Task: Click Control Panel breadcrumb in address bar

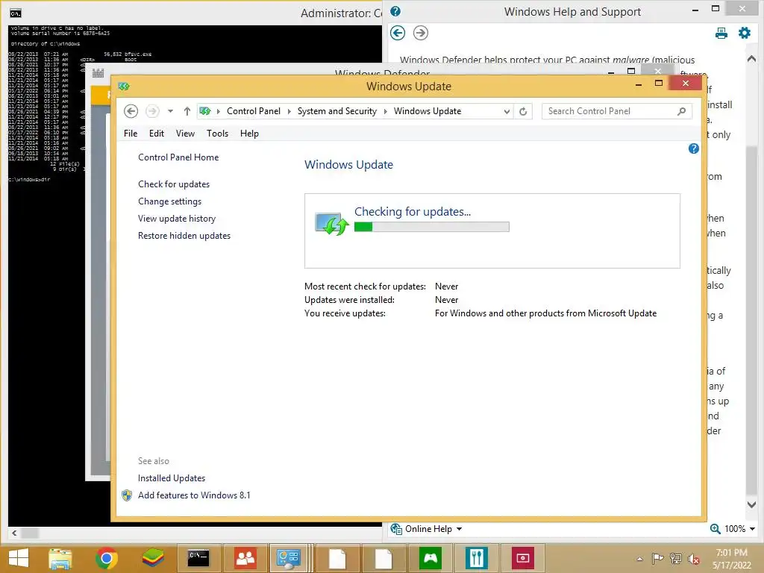Action: pos(254,111)
